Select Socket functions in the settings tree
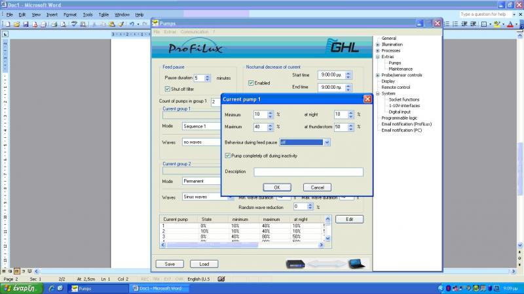Viewport: 524px width, 294px height. tap(403, 100)
